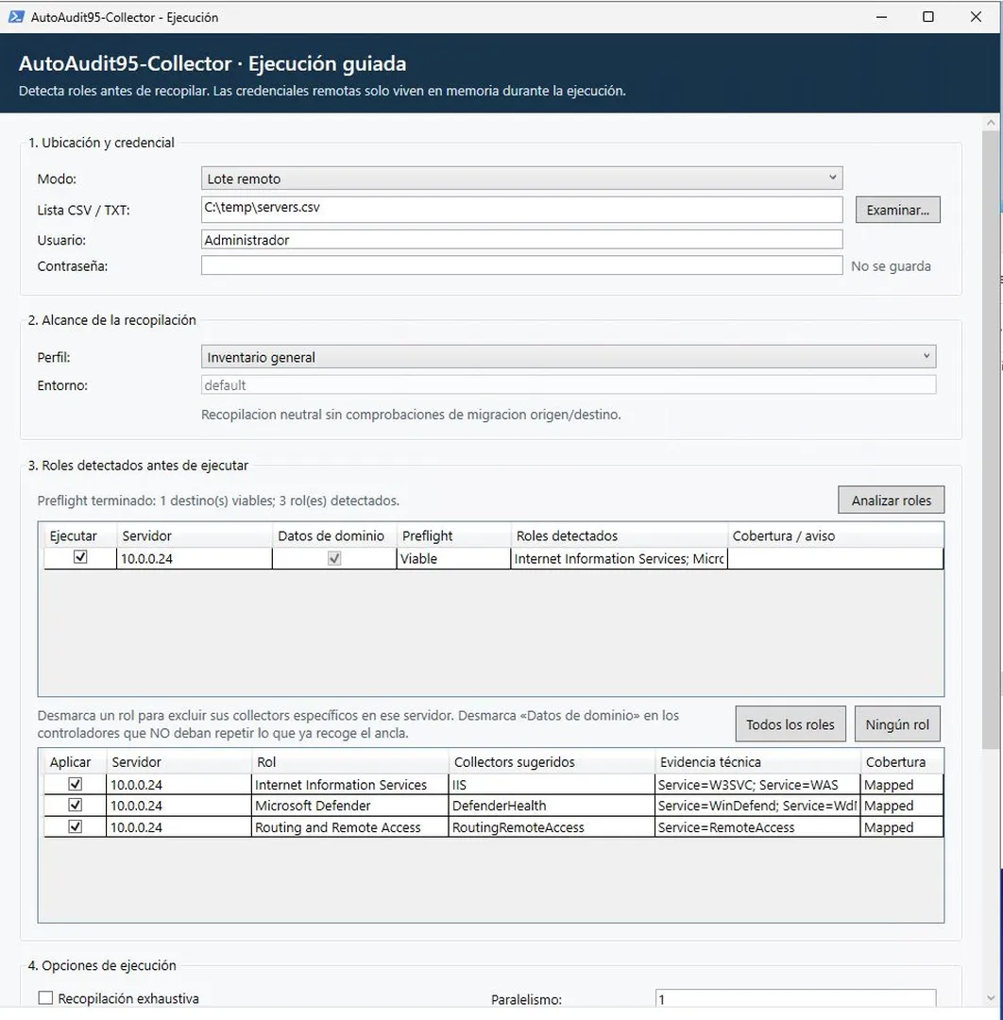Uncheck Aplicar for Routing and Remote Access role
The width and height of the screenshot is (1003, 1020).
click(x=76, y=826)
